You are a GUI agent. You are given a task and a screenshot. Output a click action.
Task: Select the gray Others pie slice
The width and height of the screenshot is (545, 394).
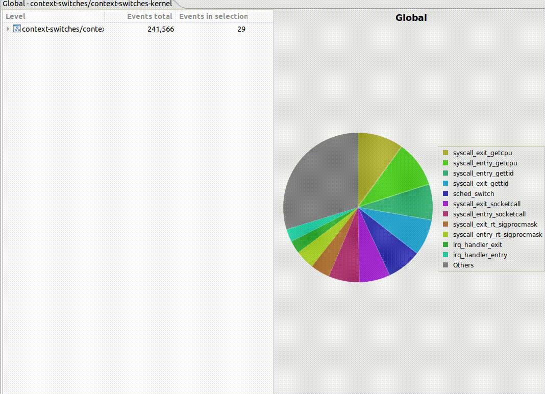click(323, 181)
